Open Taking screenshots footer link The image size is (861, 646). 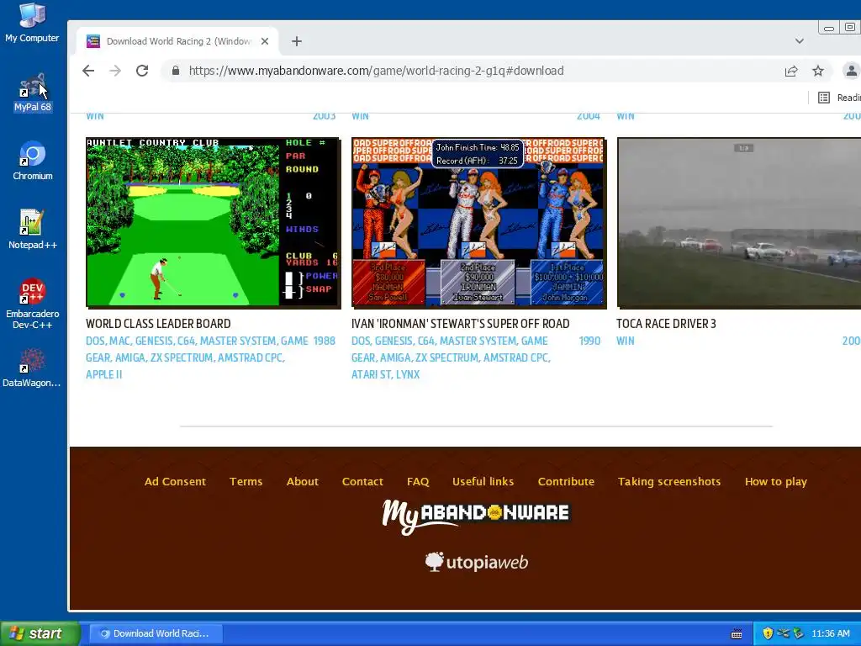[x=668, y=481]
